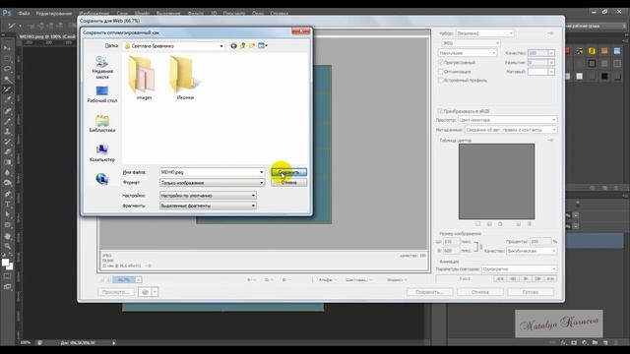Select the Lasso tool in Photoshop toolbar
Viewport: 630px width, 354px height.
7,69
